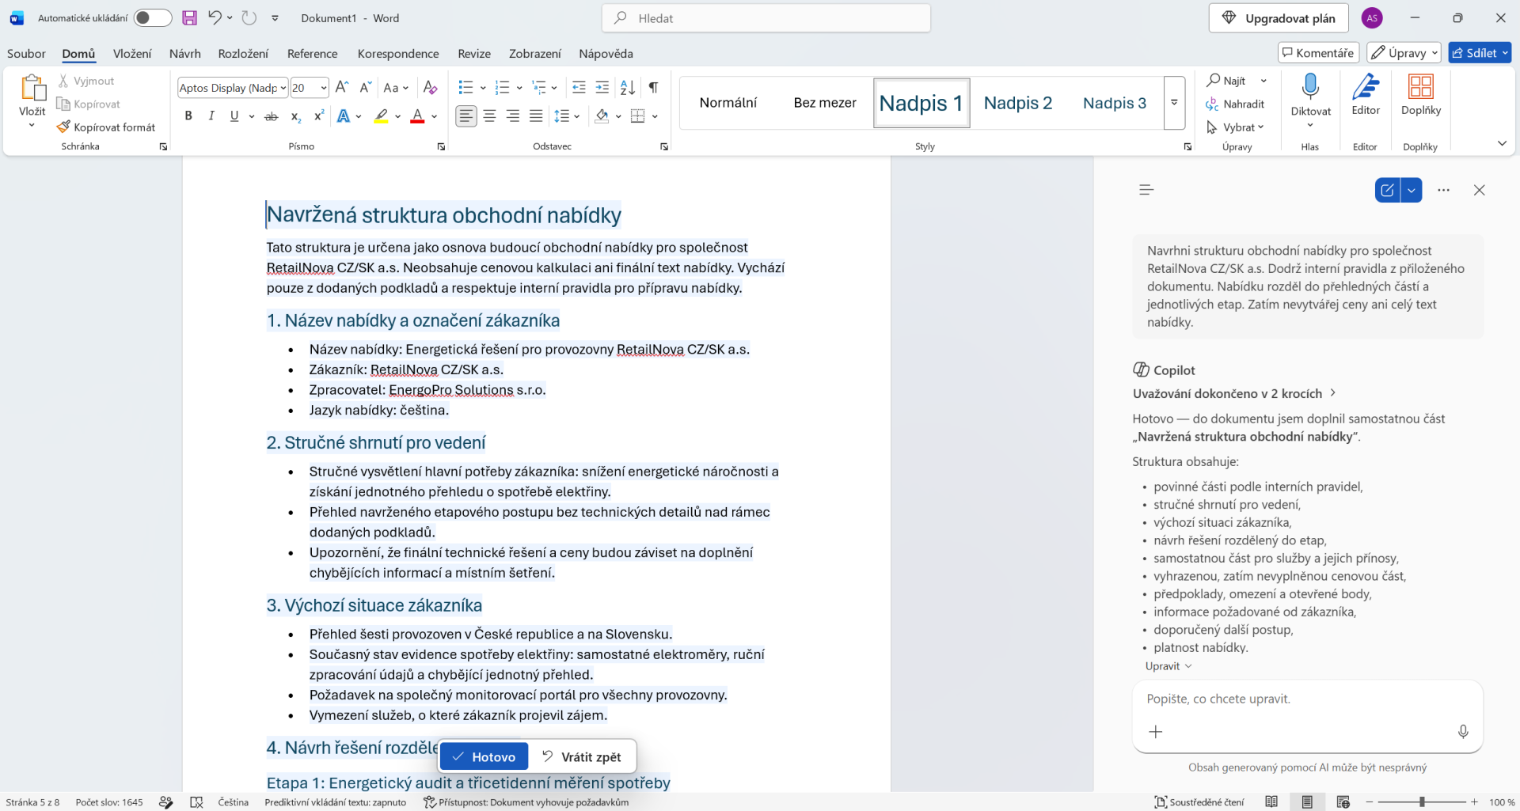The image size is (1520, 811).
Task: Apply superscript formatting
Action: (x=318, y=116)
